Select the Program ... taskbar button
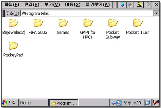Screen dimensions: 161x108 [x=64, y=103]
